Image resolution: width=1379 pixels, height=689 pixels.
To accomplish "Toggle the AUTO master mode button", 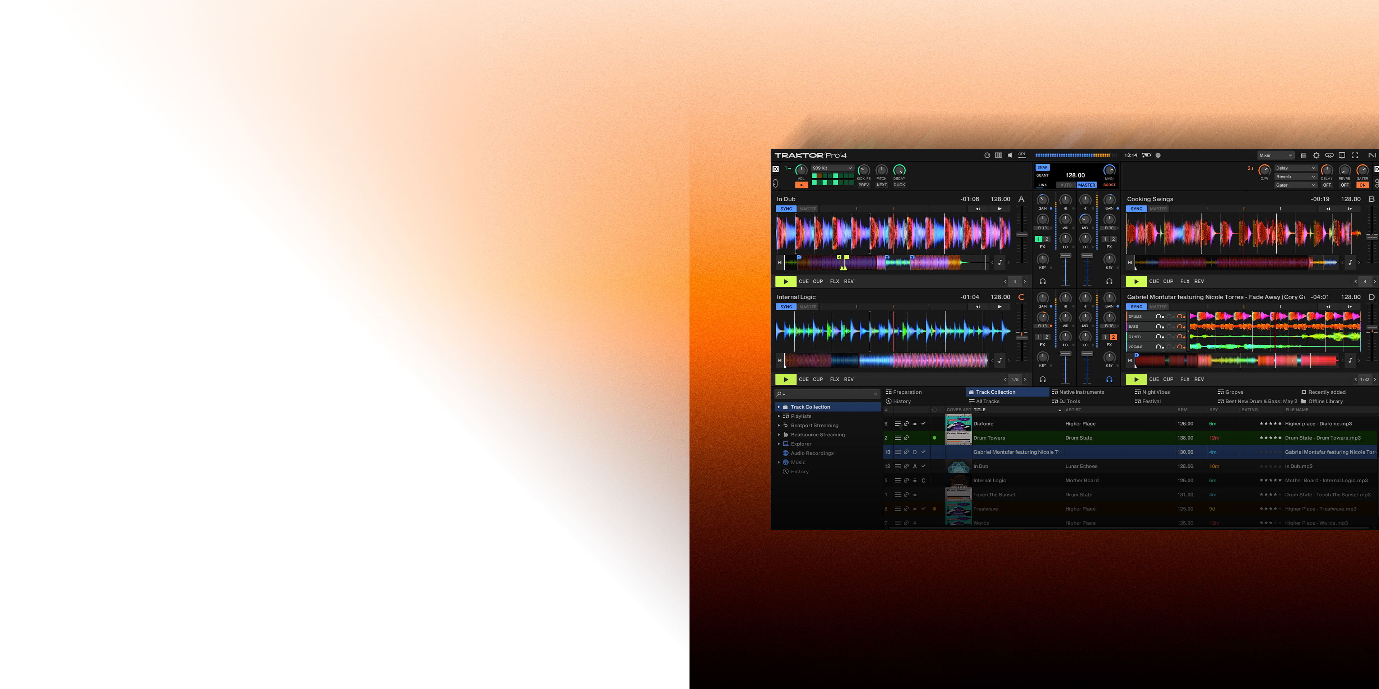I will (x=1066, y=185).
